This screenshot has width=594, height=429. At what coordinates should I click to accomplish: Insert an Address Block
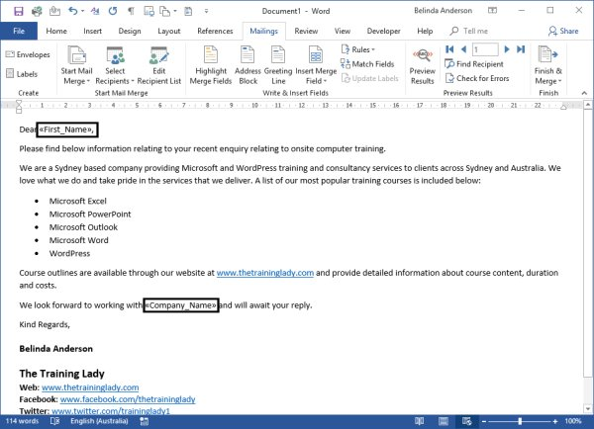(247, 65)
